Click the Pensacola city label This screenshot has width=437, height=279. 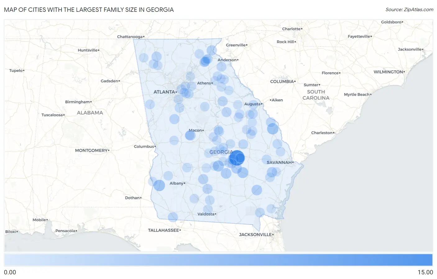tap(65, 231)
